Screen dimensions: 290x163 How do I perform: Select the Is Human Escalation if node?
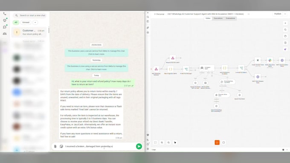[x=241, y=68]
